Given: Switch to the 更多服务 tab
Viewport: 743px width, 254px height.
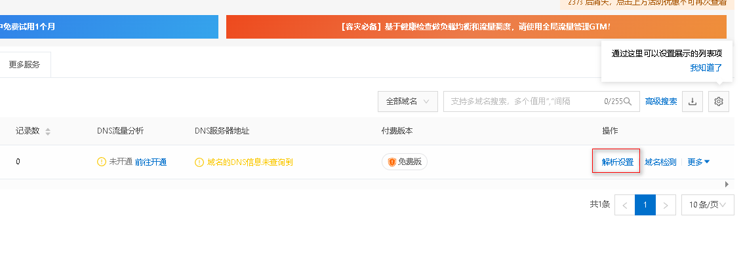Looking at the screenshot, I should (25, 65).
